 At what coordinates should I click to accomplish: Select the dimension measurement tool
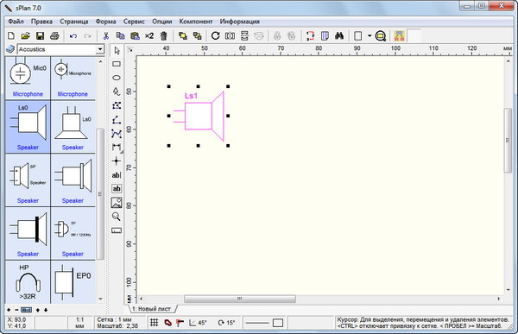click(117, 147)
